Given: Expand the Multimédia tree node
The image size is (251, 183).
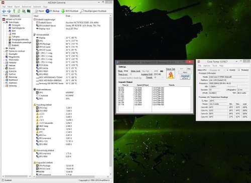Looking at the screenshot, I should click(x=4, y=60).
